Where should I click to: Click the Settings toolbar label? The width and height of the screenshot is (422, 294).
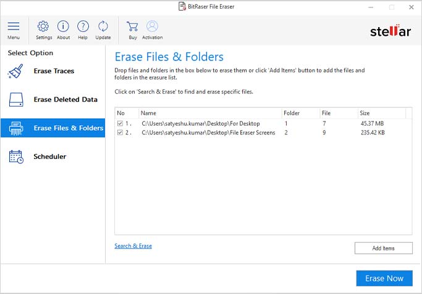pyautogui.click(x=44, y=38)
